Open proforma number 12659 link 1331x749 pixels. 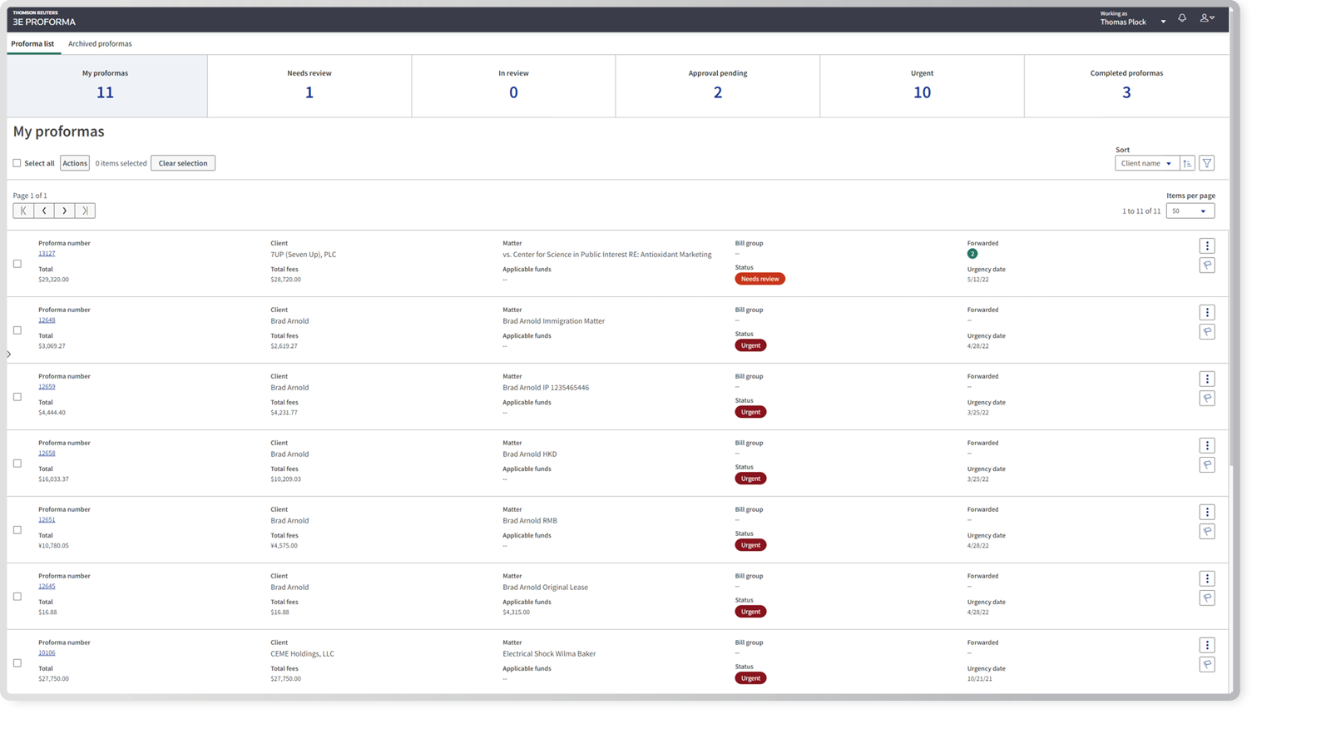coord(47,387)
